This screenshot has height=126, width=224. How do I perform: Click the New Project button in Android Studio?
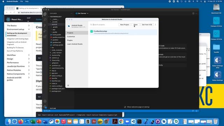125,24
